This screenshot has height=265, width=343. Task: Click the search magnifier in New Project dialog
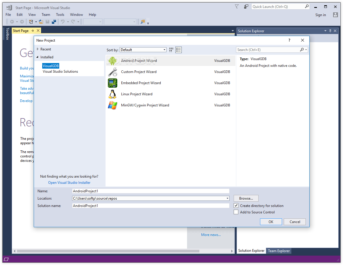[x=302, y=50]
